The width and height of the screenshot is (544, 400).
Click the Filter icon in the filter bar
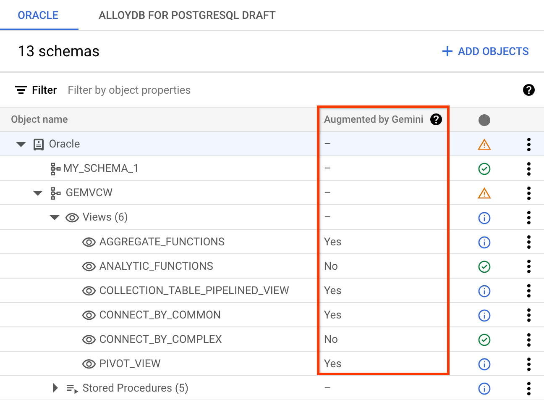click(x=21, y=89)
